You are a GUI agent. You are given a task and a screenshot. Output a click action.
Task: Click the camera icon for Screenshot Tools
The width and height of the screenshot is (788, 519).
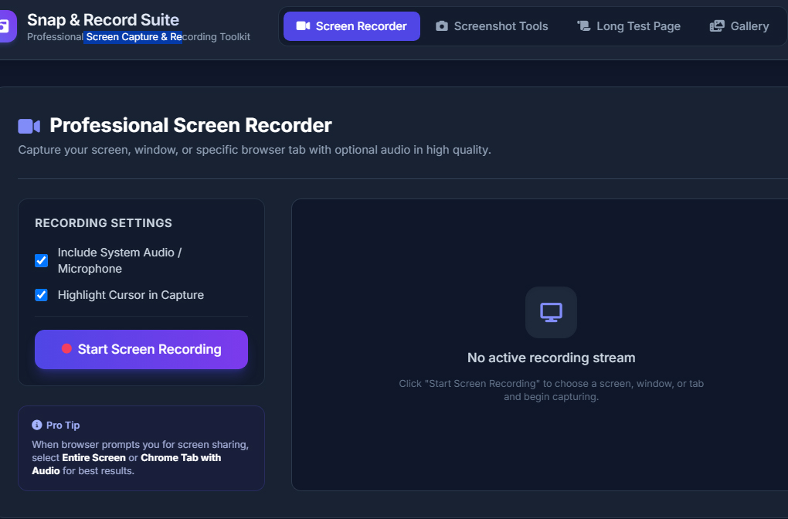pos(442,26)
